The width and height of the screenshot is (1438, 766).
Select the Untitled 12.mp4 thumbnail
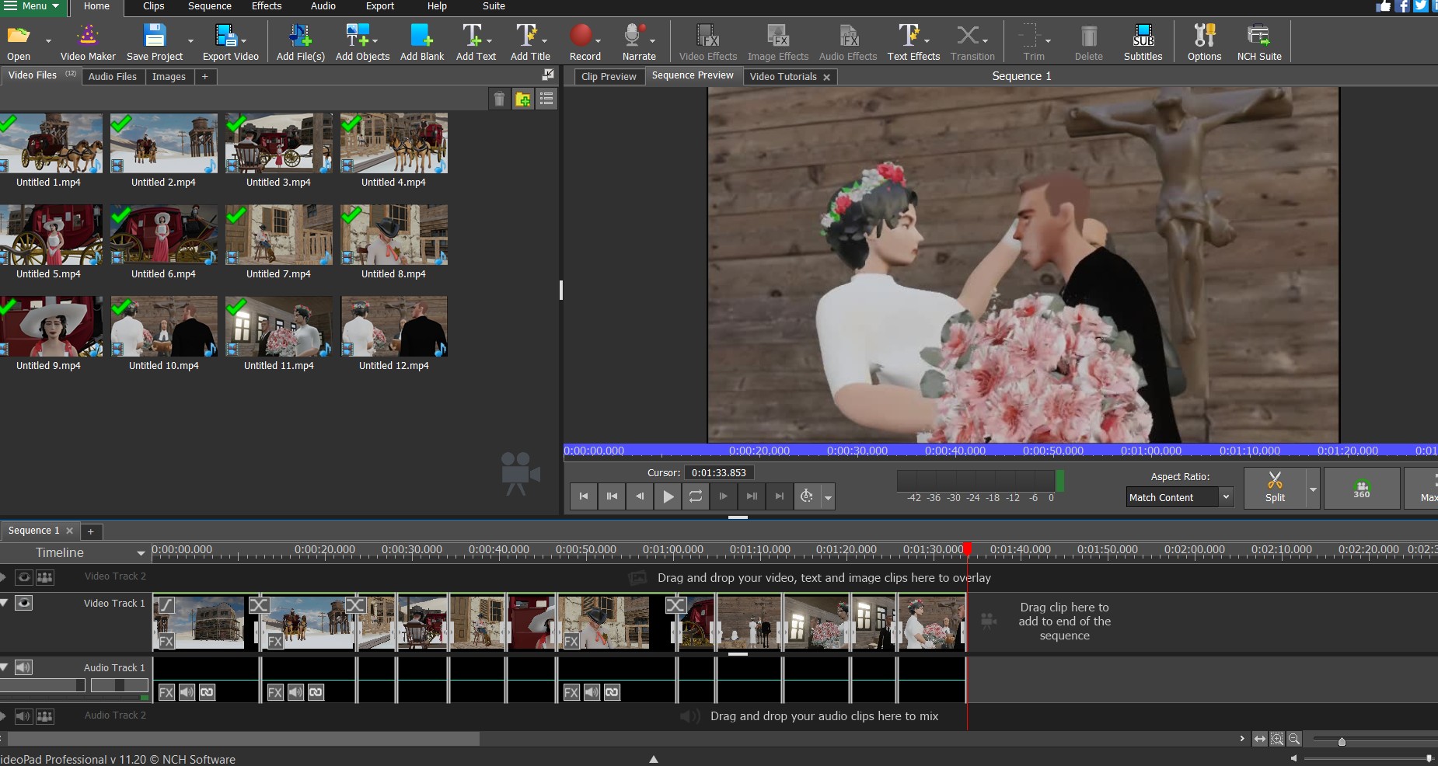394,326
